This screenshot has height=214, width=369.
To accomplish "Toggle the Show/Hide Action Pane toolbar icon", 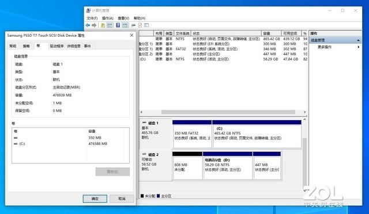I will coord(125,25).
